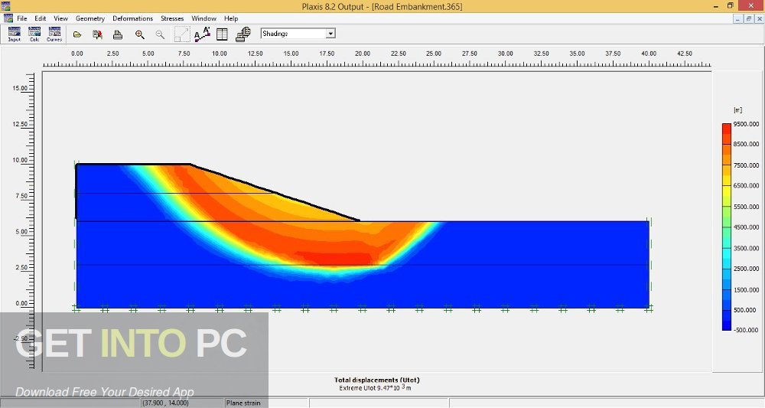Click the Plaxis icon in title bar
Viewport: 765px width, 408px height.
[5, 6]
